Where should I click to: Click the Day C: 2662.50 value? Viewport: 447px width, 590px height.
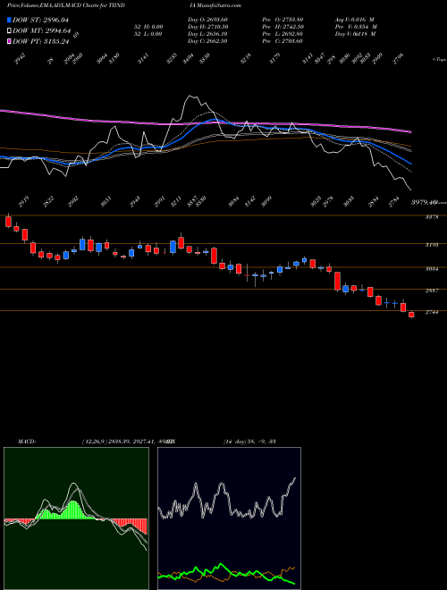tap(207, 41)
